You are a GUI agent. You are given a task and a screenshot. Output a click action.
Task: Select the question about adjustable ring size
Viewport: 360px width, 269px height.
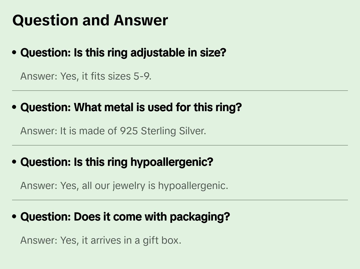pyautogui.click(x=123, y=53)
